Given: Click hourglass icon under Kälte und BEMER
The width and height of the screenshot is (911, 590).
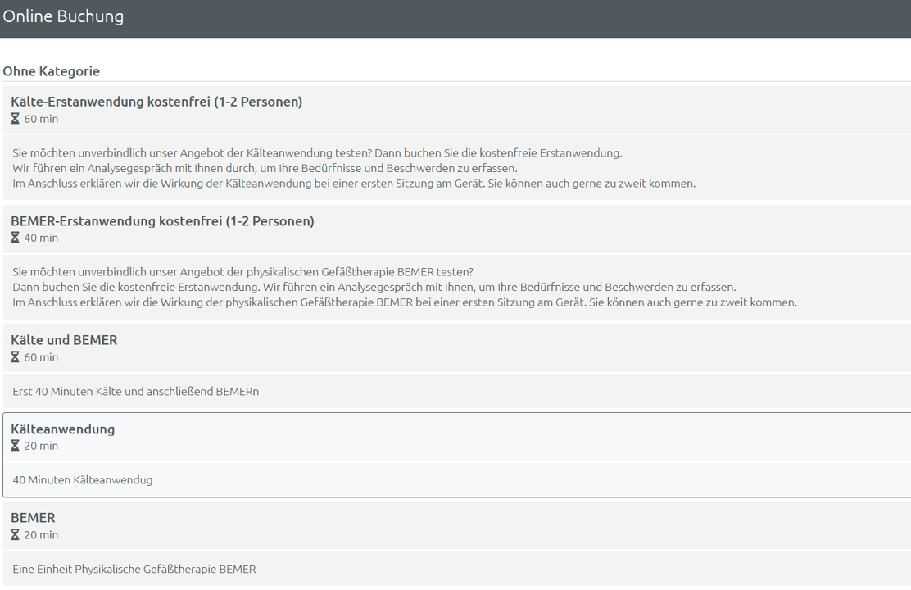Looking at the screenshot, I should 15,357.
